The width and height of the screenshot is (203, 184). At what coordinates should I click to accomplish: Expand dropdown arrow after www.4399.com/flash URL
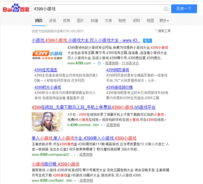(x=75, y=181)
